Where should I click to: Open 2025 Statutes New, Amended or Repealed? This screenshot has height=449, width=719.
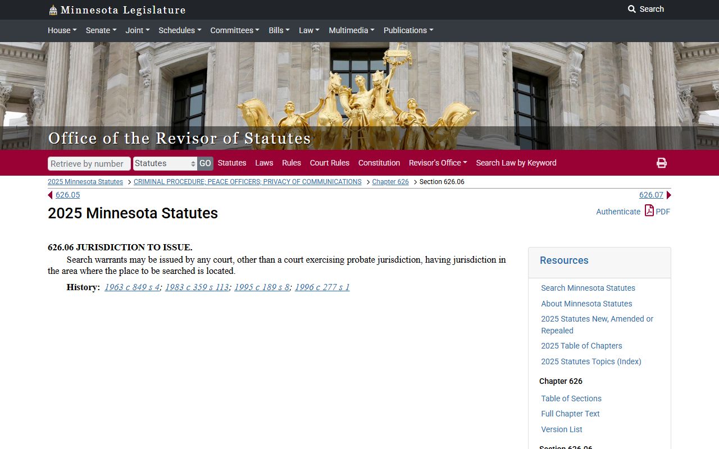click(597, 324)
